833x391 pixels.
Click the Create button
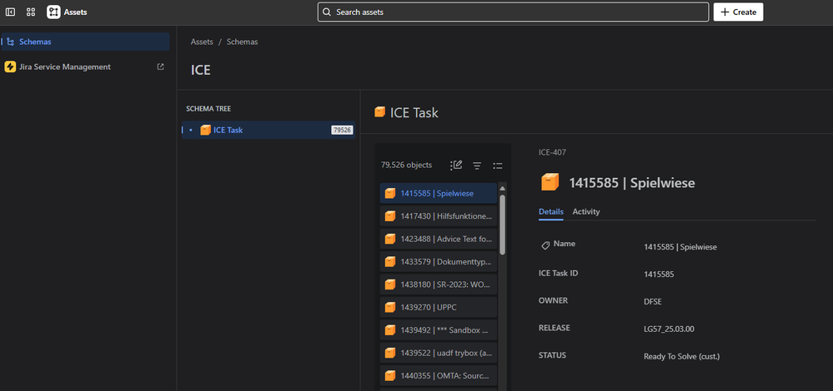tap(739, 12)
